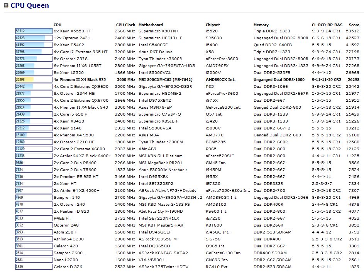Click the 1839 score bar at bottom

click(34, 267)
